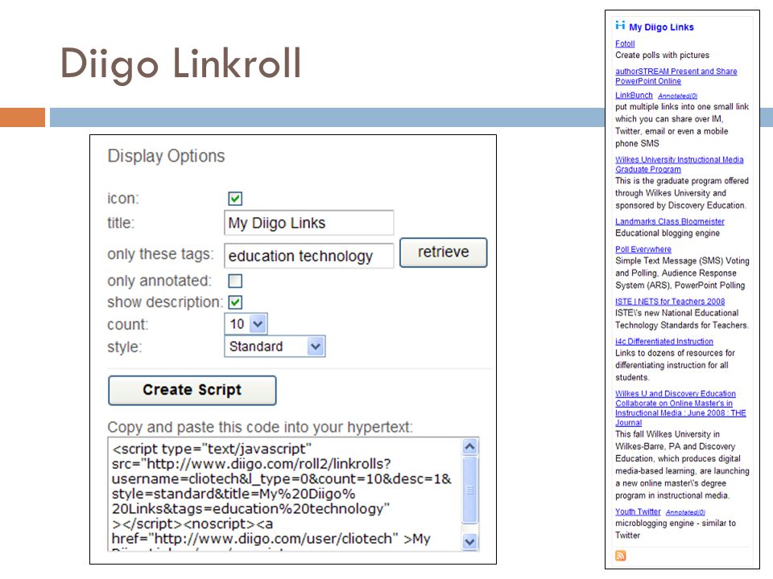Click the orange RSS feed icon
This screenshot has height=579, width=773.
(x=621, y=556)
